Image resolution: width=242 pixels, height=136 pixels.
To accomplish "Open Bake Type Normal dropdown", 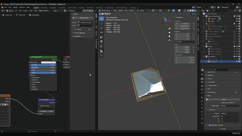I will click(x=230, y=106).
